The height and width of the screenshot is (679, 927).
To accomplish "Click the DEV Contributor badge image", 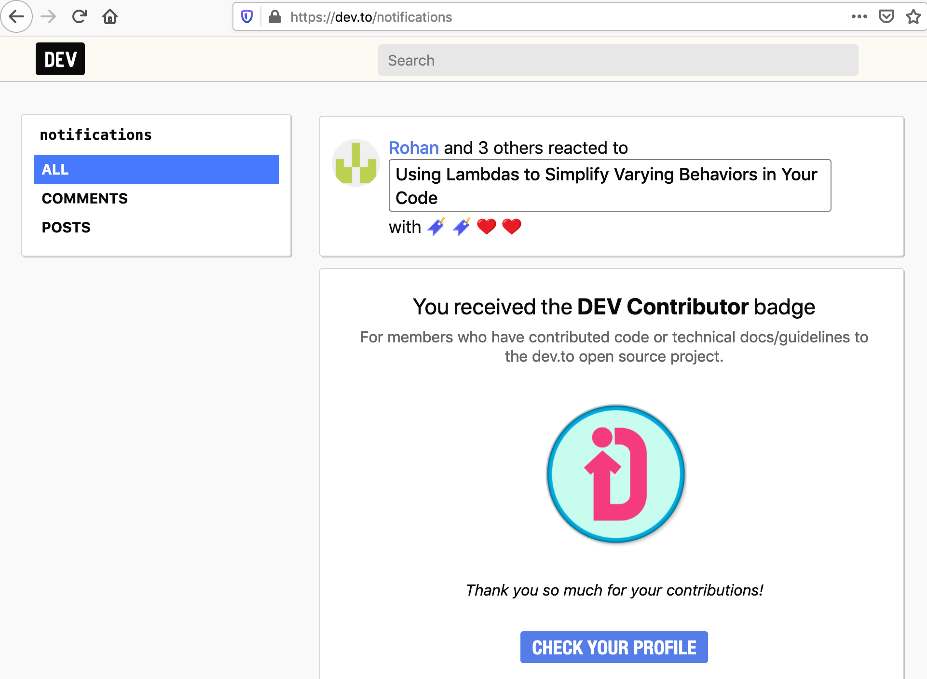I will (614, 475).
